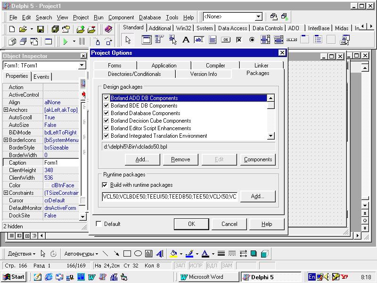The image size is (377, 283).
Task: Switch to the Version Info tab
Action: click(x=204, y=74)
